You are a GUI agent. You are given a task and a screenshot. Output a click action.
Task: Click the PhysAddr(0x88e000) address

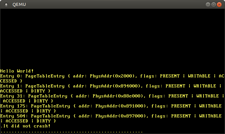pos(118,96)
